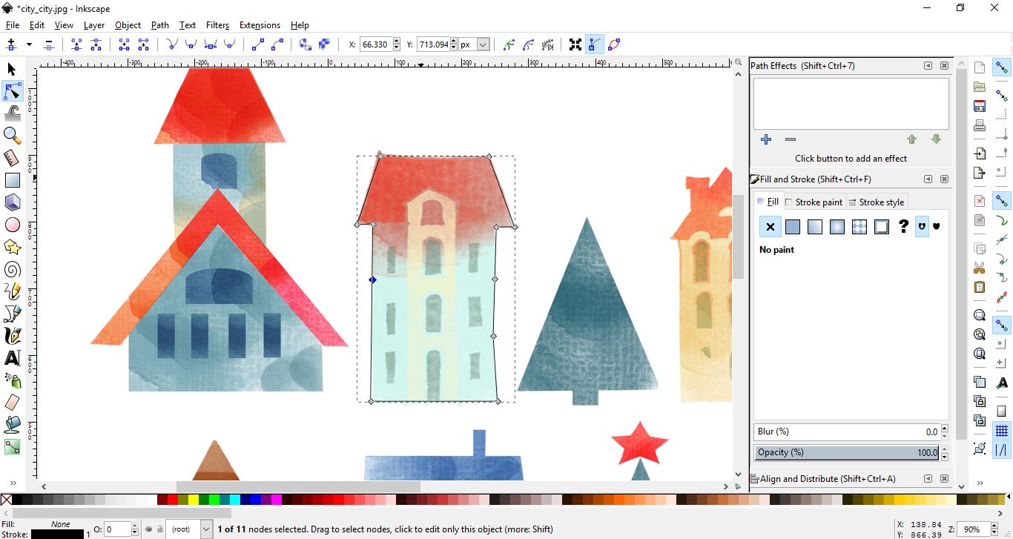Select the Text tool
This screenshot has height=539, width=1013.
click(x=12, y=358)
